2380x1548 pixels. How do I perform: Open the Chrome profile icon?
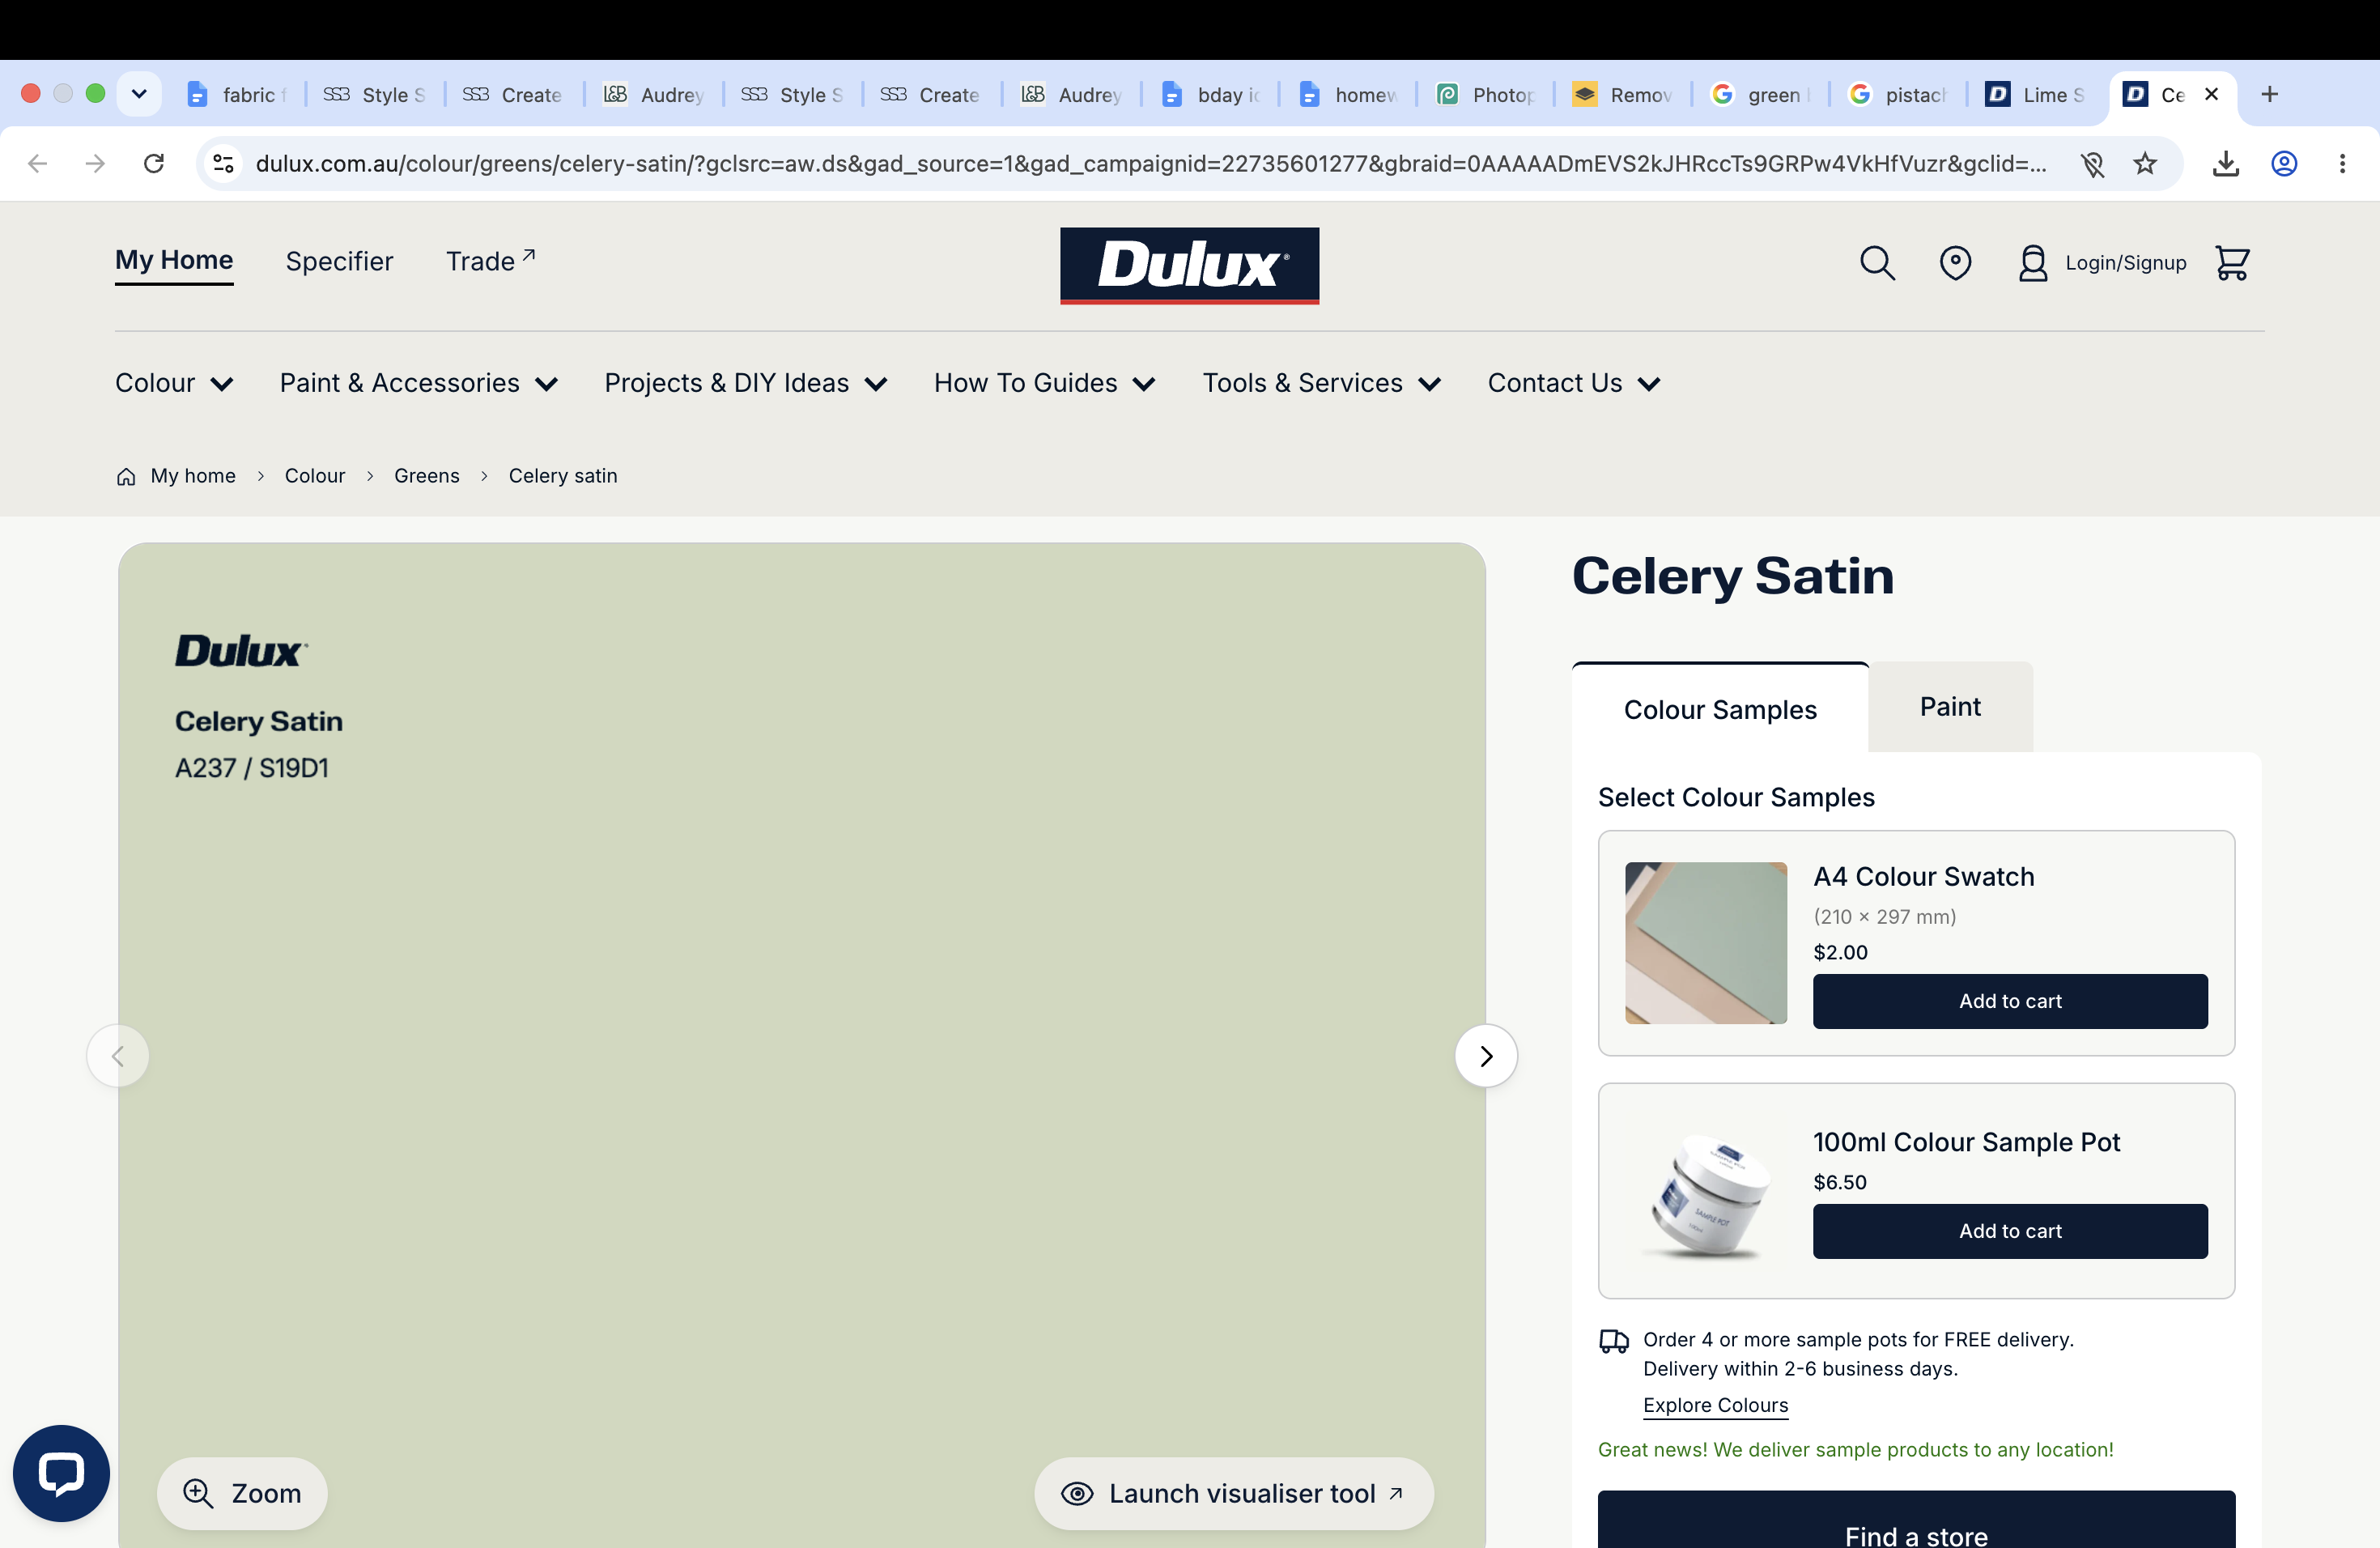pos(2284,163)
